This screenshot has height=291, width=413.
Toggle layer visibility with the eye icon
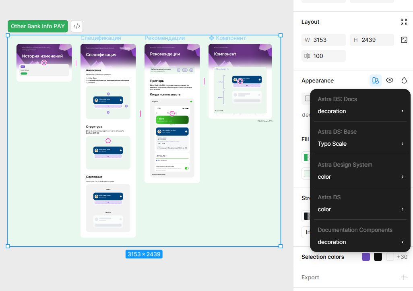[x=390, y=80]
